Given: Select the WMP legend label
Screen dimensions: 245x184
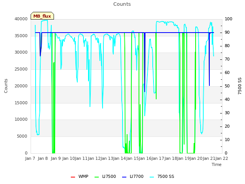Looking at the screenshot, I should (x=83, y=176).
